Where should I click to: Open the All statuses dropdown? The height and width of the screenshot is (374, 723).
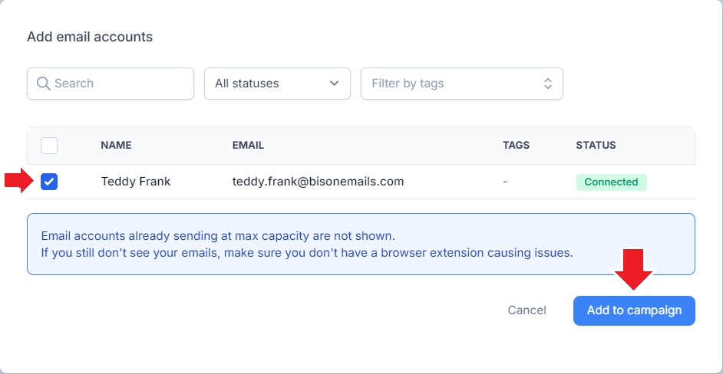tap(277, 84)
